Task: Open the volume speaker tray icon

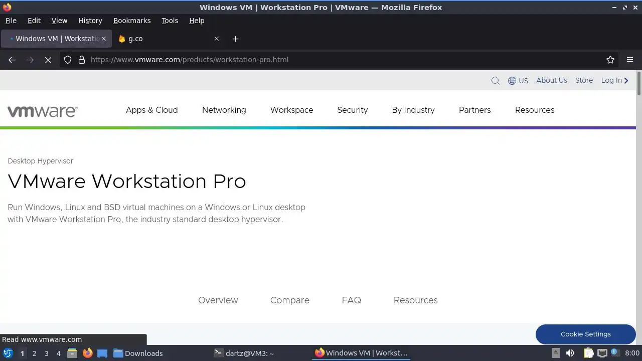Action: click(x=570, y=353)
